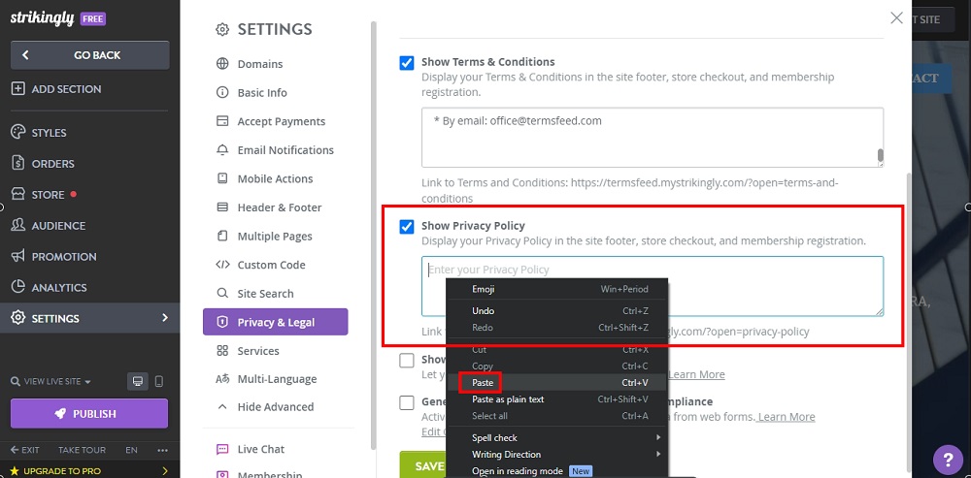Image resolution: width=971 pixels, height=478 pixels.
Task: Switch to desktop preview icon
Action: 138,381
